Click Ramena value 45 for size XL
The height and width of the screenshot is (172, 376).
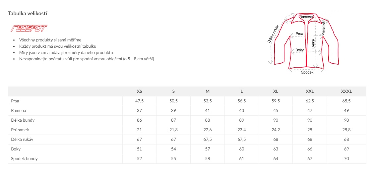click(x=276, y=111)
